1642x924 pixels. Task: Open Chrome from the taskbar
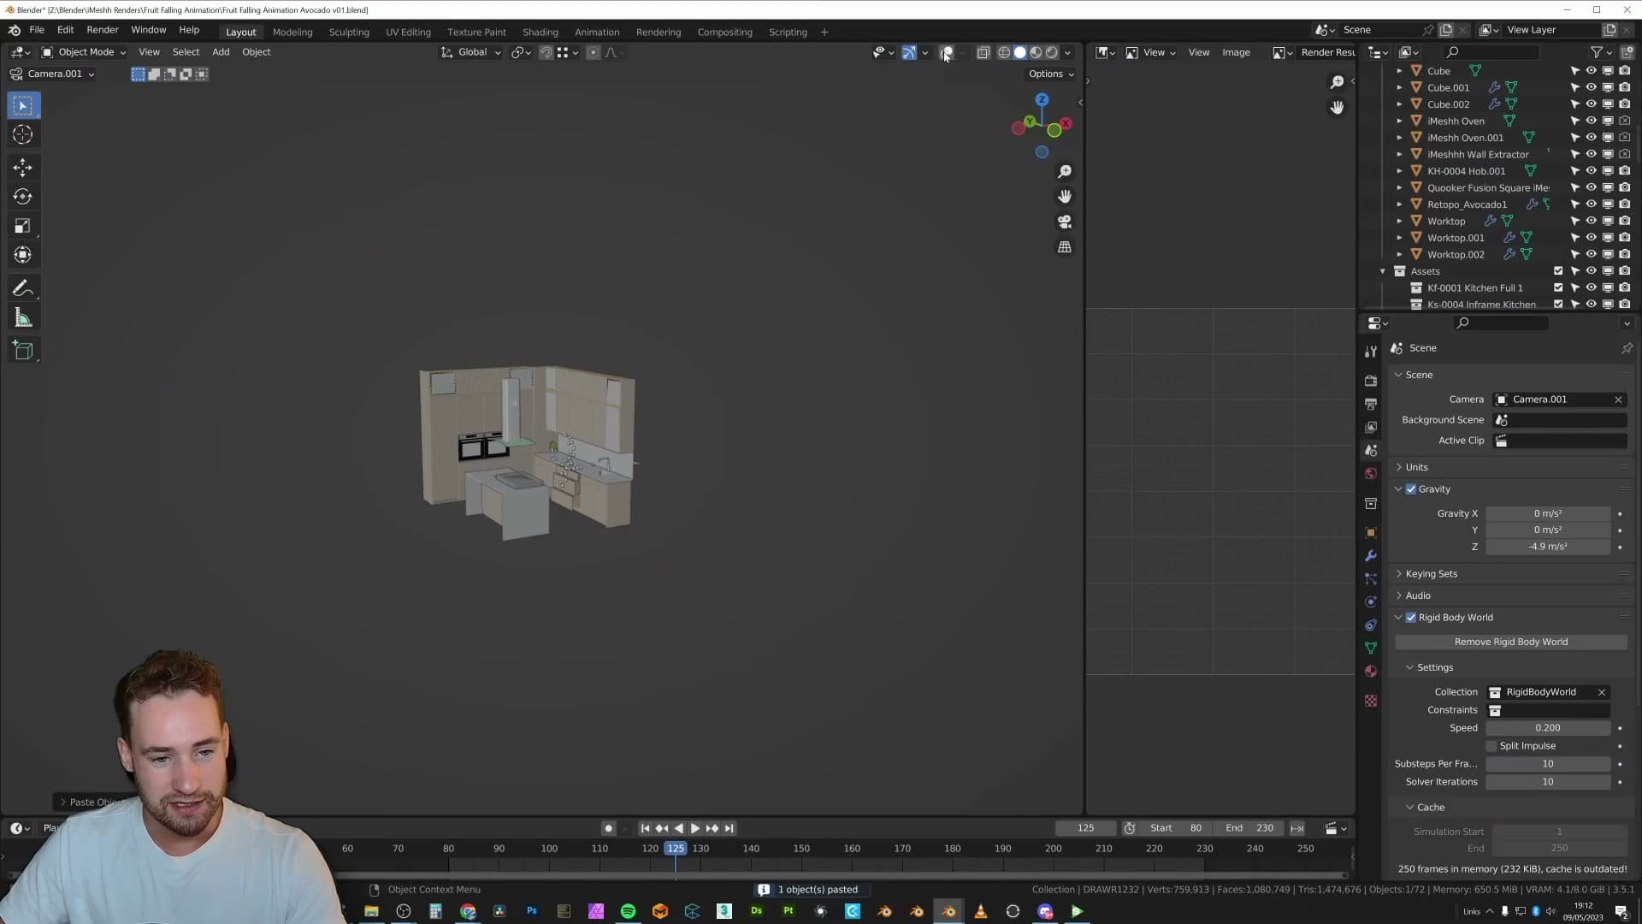pos(468,911)
